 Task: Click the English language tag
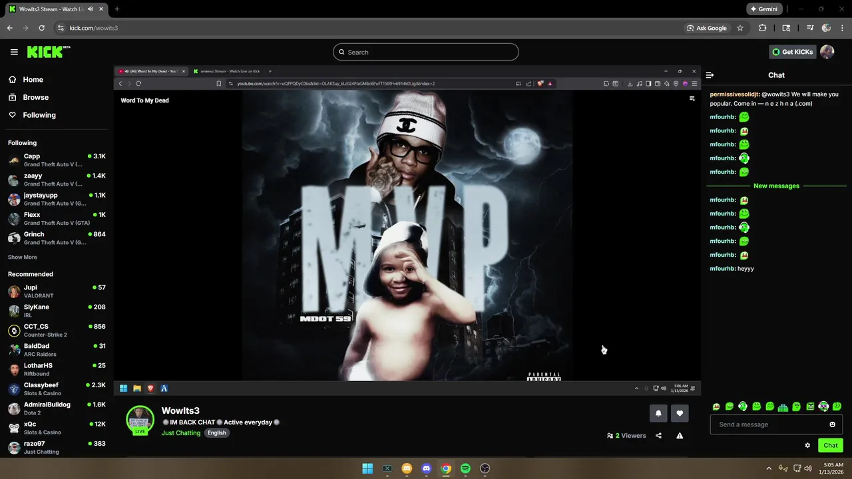216,433
